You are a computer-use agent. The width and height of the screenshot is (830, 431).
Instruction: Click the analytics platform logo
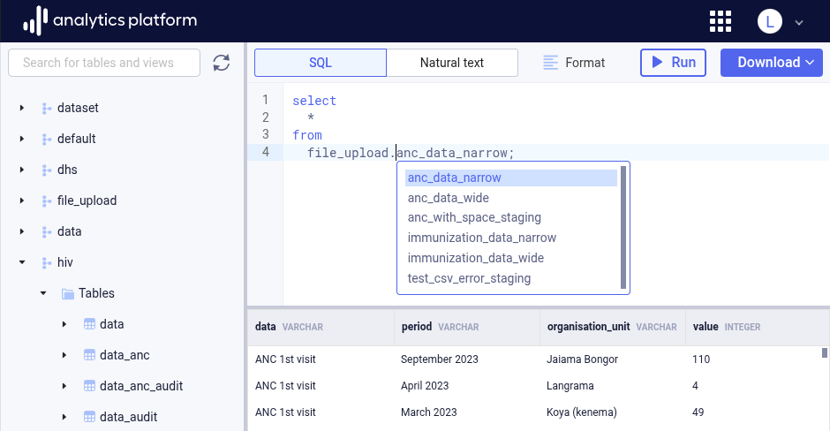pyautogui.click(x=110, y=20)
